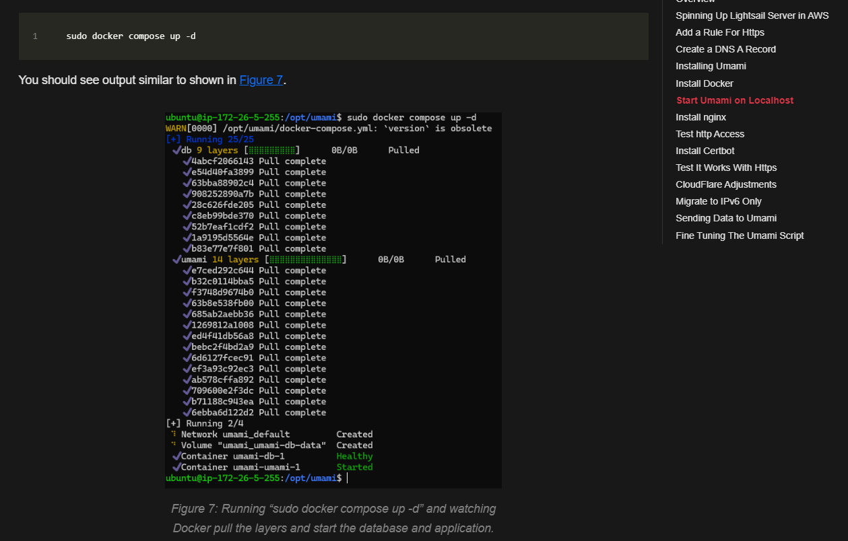Navigate to 'Test It Works With Https'
848x541 pixels.
pos(726,168)
